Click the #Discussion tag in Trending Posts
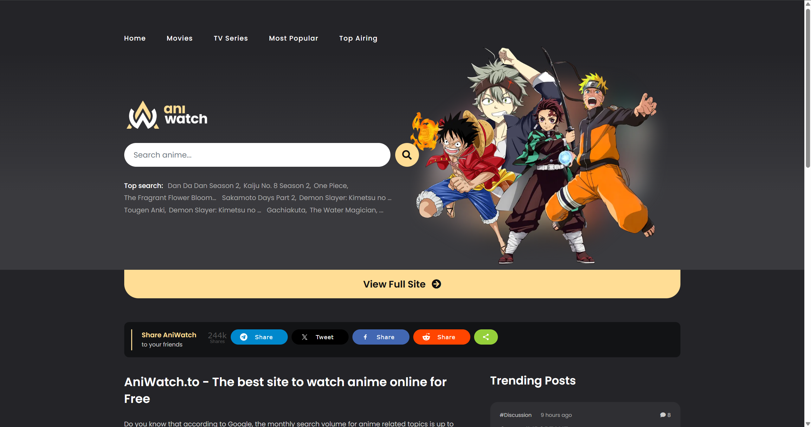Viewport: 811px width, 427px height. point(516,415)
